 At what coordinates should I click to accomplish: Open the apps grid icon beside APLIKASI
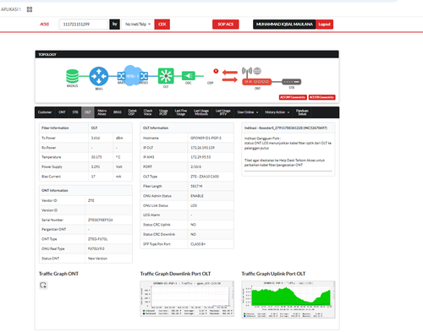click(x=30, y=9)
